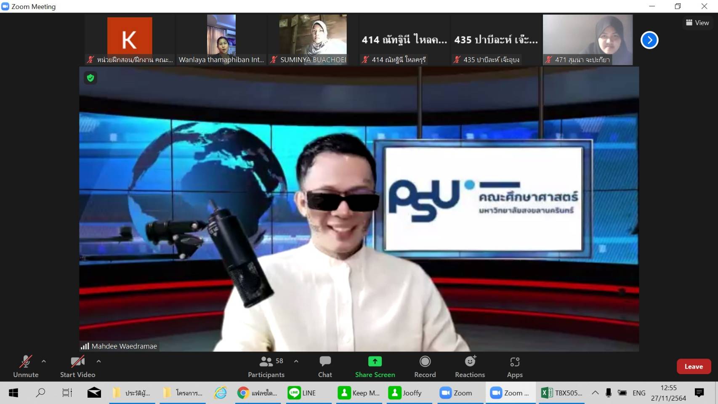Open first folder window on taskbar
The image size is (718, 404).
[x=132, y=393]
